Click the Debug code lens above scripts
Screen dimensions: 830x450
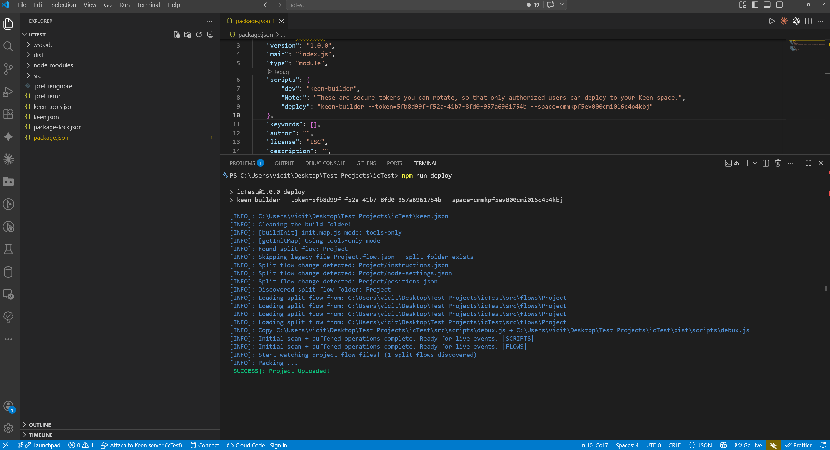coord(278,72)
